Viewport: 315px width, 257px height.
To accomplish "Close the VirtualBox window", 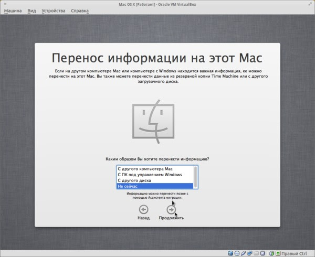I will tap(5, 4).
